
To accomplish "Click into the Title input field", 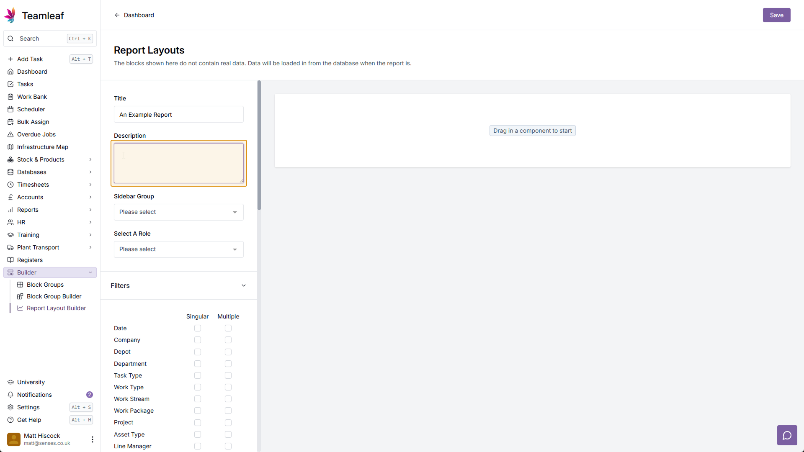I will pos(179,115).
